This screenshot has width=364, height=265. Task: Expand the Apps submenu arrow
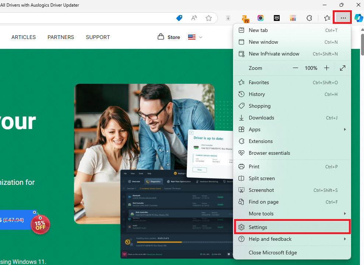pos(345,129)
